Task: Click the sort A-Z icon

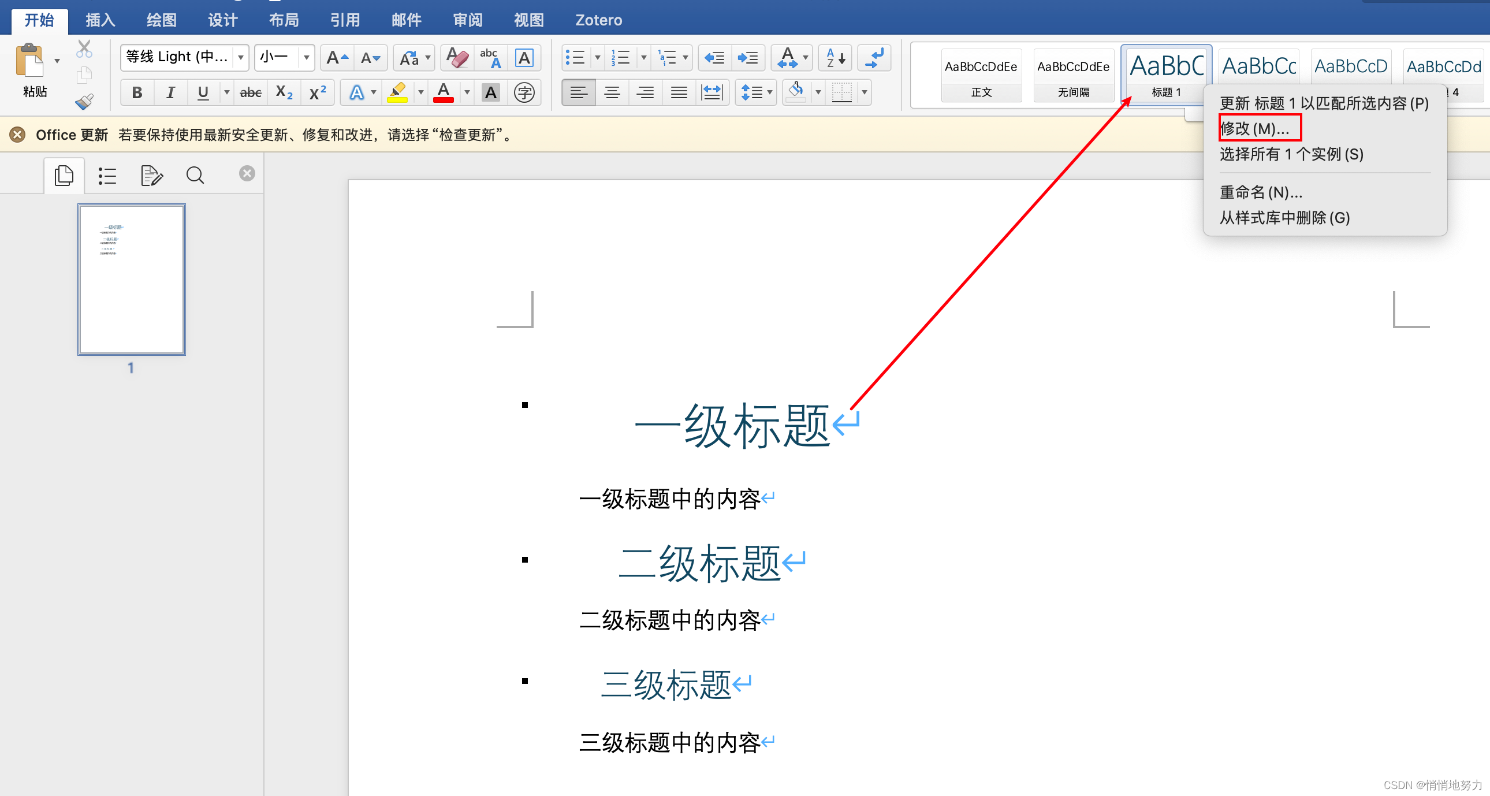Action: click(836, 58)
